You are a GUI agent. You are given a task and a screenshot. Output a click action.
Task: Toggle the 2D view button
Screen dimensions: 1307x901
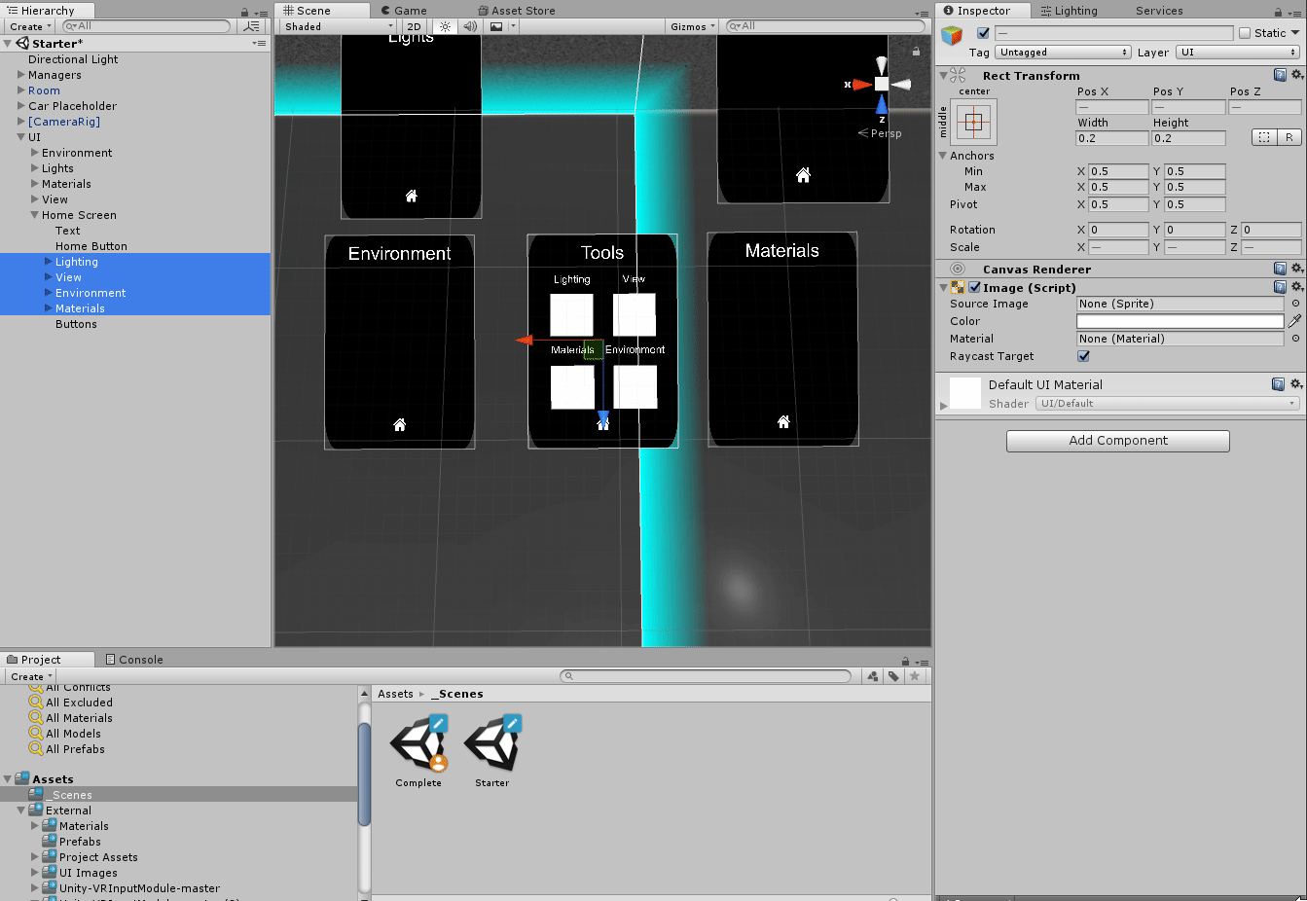(x=415, y=26)
